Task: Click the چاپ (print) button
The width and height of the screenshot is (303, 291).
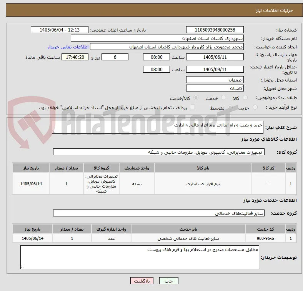Action: (168, 281)
